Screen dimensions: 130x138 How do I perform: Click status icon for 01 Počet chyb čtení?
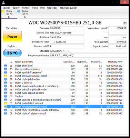click(x=6, y=66)
